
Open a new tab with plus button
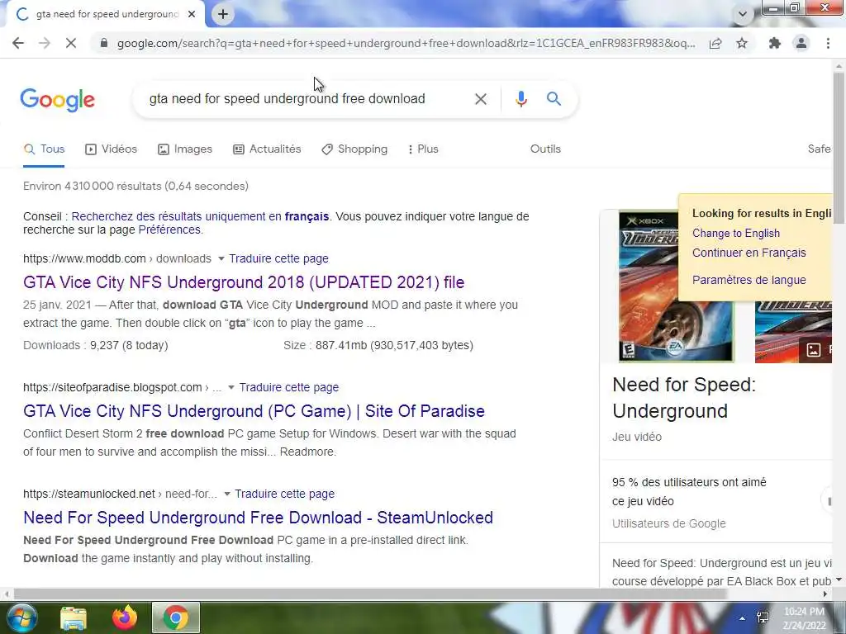click(223, 14)
